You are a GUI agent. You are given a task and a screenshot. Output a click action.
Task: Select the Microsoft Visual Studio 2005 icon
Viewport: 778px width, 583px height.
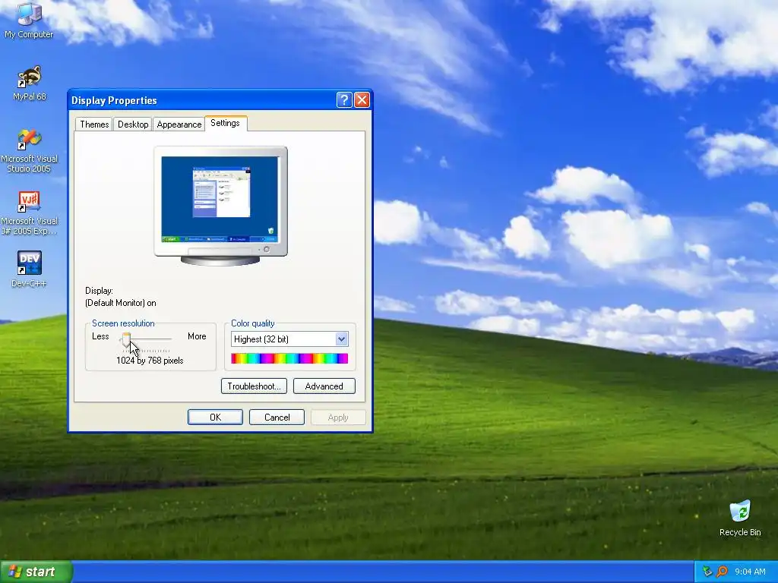30,140
